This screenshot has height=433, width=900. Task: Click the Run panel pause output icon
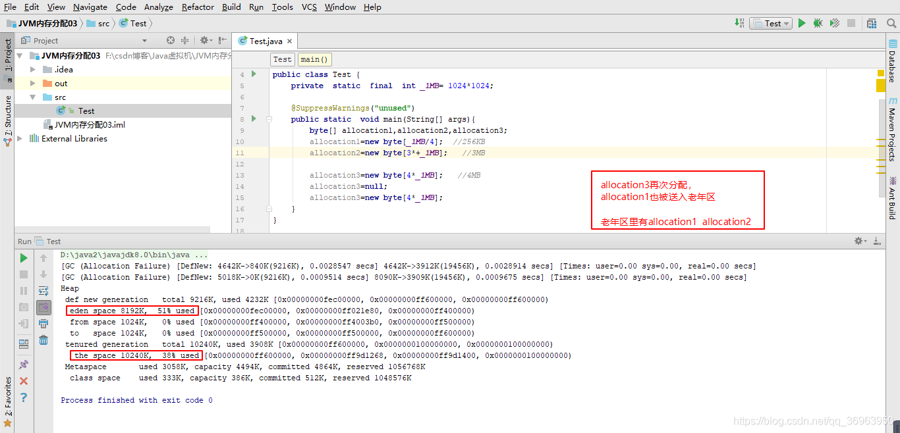coord(24,291)
